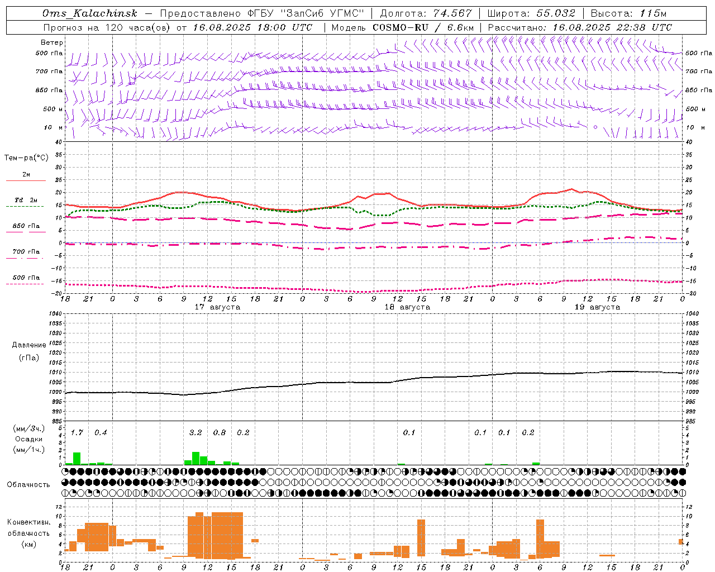Click the "0.8" precipitation amount value
This screenshot has height=572, width=715.
click(220, 432)
